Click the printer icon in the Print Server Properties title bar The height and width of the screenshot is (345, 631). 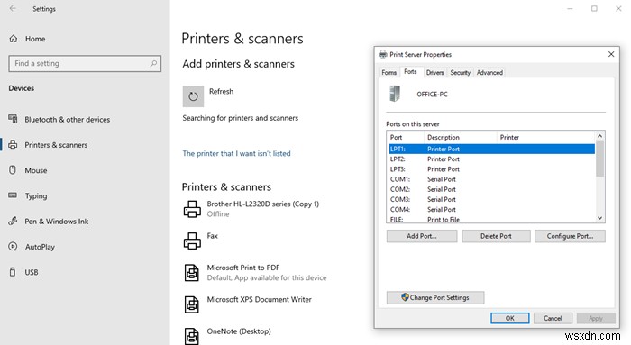tap(383, 54)
